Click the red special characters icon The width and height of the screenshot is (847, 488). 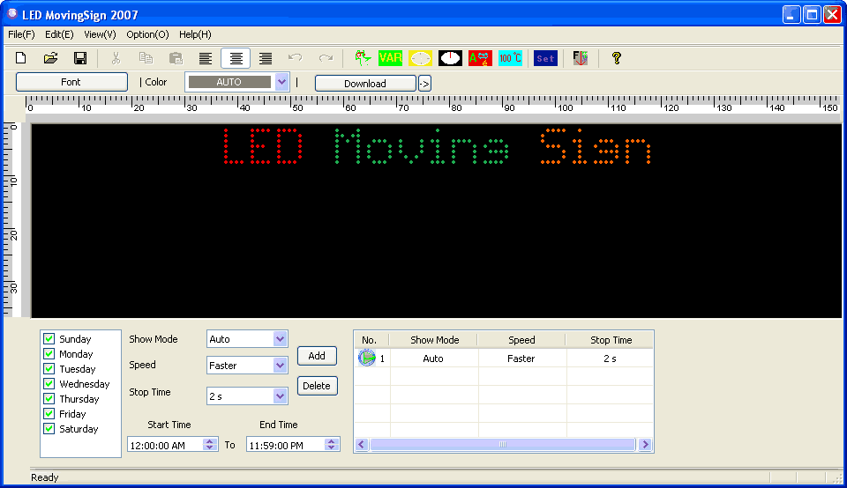(x=480, y=58)
